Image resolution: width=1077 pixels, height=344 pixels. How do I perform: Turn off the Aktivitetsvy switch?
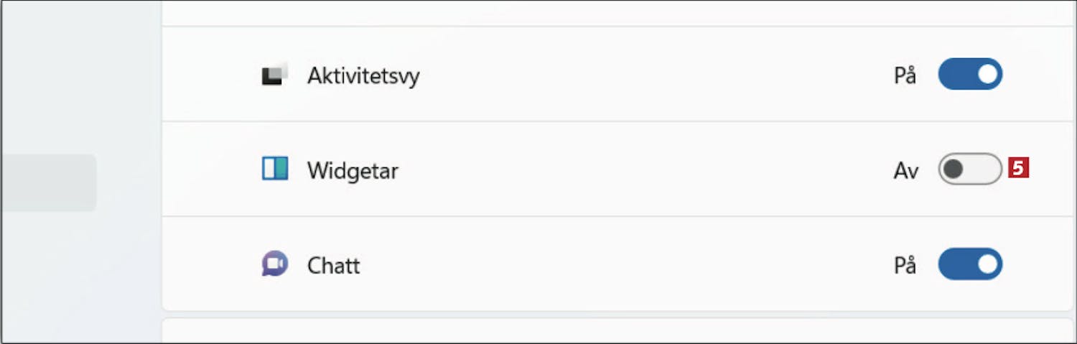coord(970,74)
